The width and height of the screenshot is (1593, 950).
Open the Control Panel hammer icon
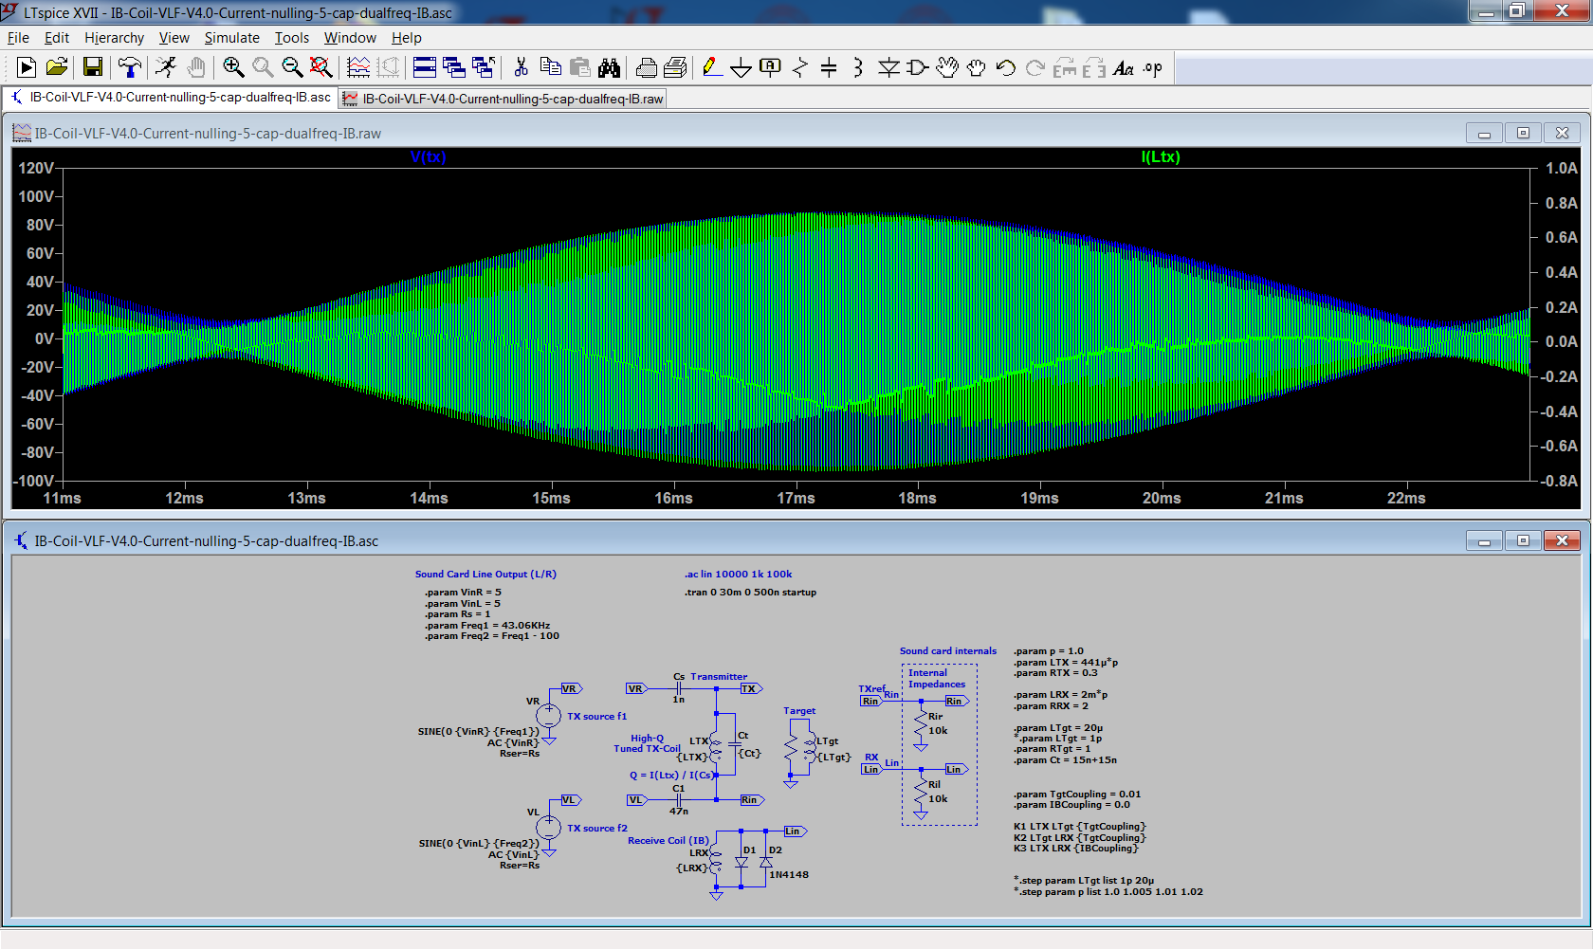[129, 67]
